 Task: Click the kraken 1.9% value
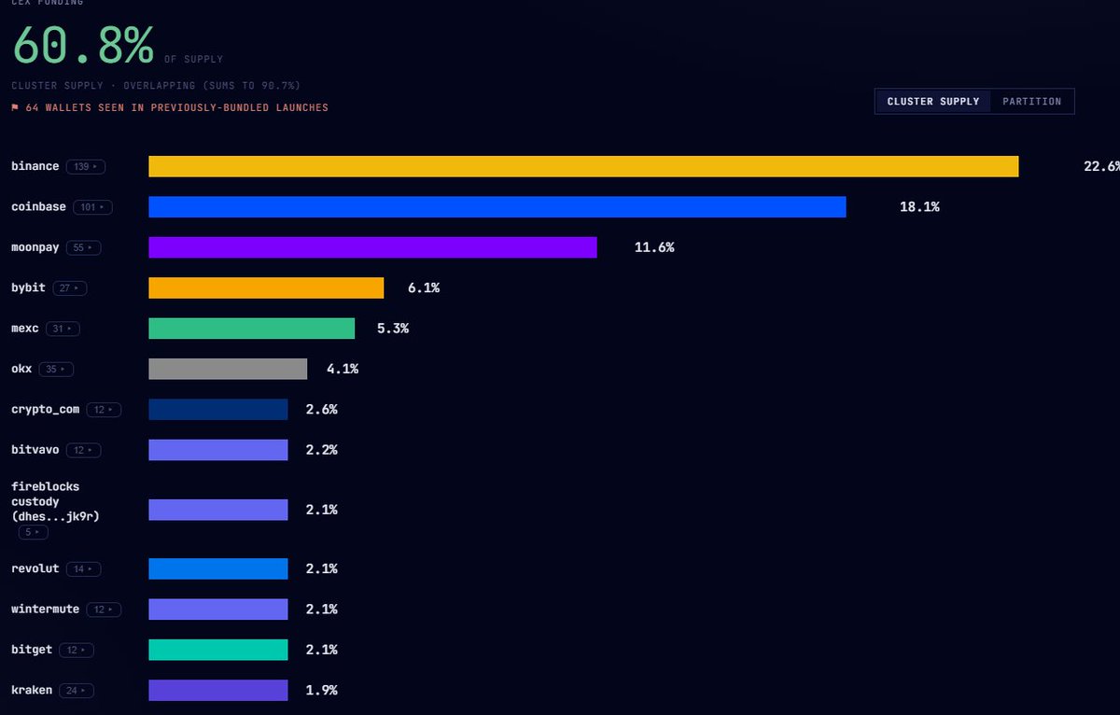321,691
